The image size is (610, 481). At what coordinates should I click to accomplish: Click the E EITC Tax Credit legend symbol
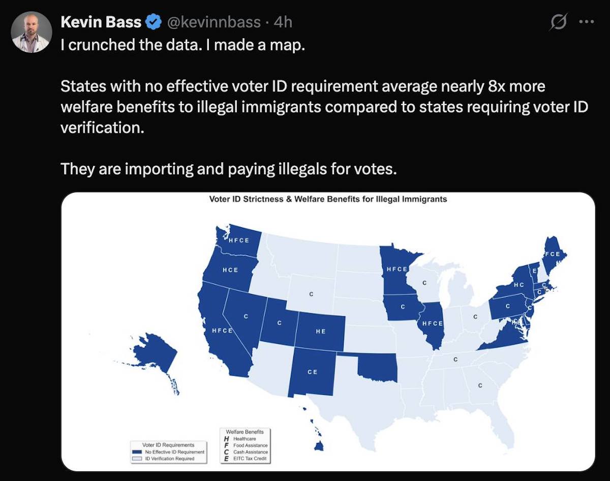(226, 458)
